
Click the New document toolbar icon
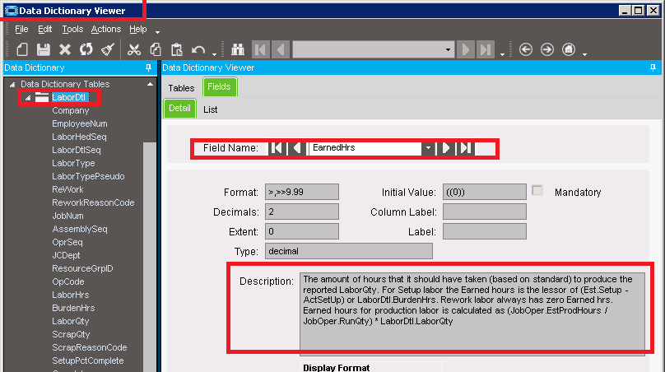click(x=22, y=49)
